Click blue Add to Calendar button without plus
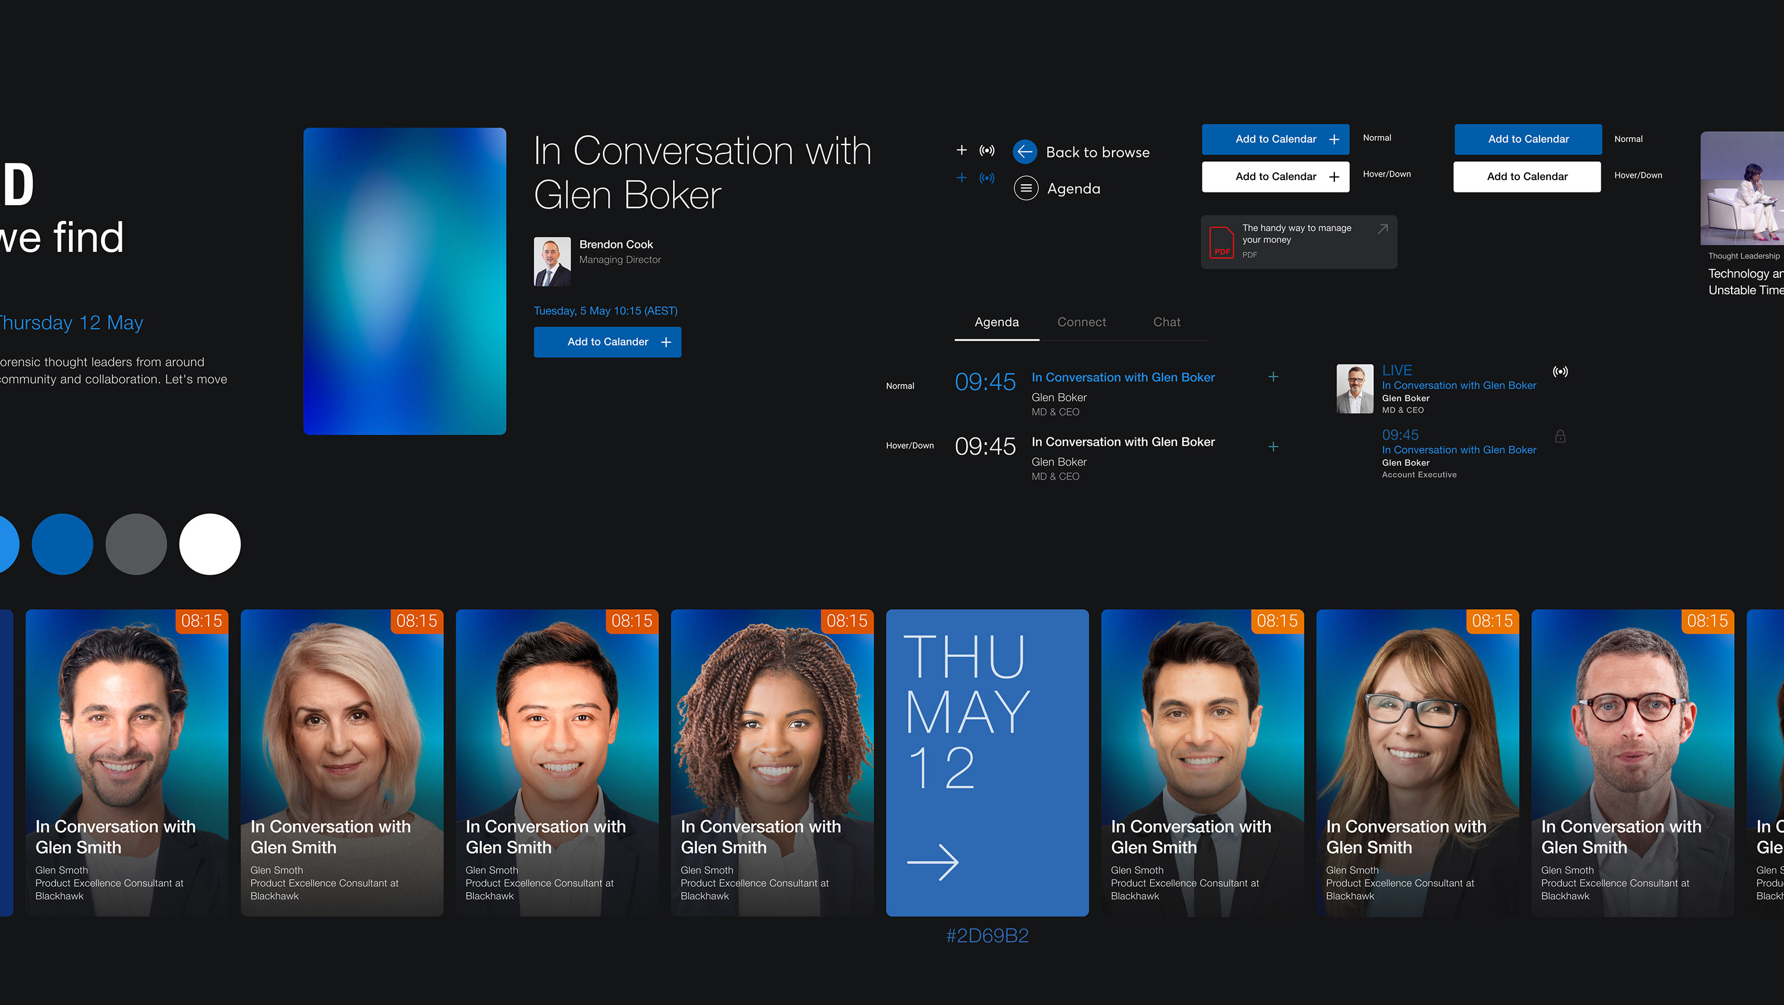The height and width of the screenshot is (1005, 1784). (1528, 139)
